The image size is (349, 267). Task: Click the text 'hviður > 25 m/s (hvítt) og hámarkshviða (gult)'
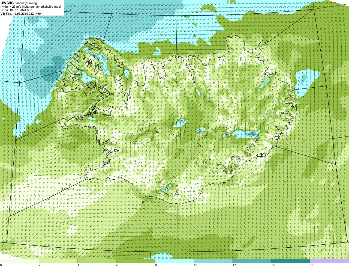click(31, 7)
